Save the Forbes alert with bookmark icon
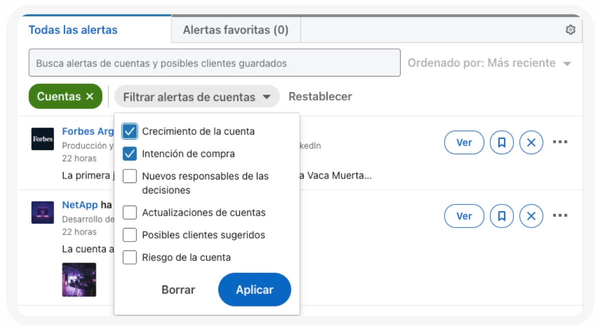This screenshot has width=598, height=330. pyautogui.click(x=501, y=142)
